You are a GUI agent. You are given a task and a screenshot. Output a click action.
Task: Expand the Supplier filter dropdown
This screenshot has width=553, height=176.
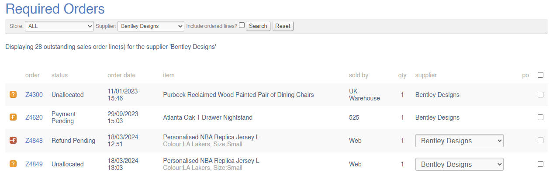point(151,26)
